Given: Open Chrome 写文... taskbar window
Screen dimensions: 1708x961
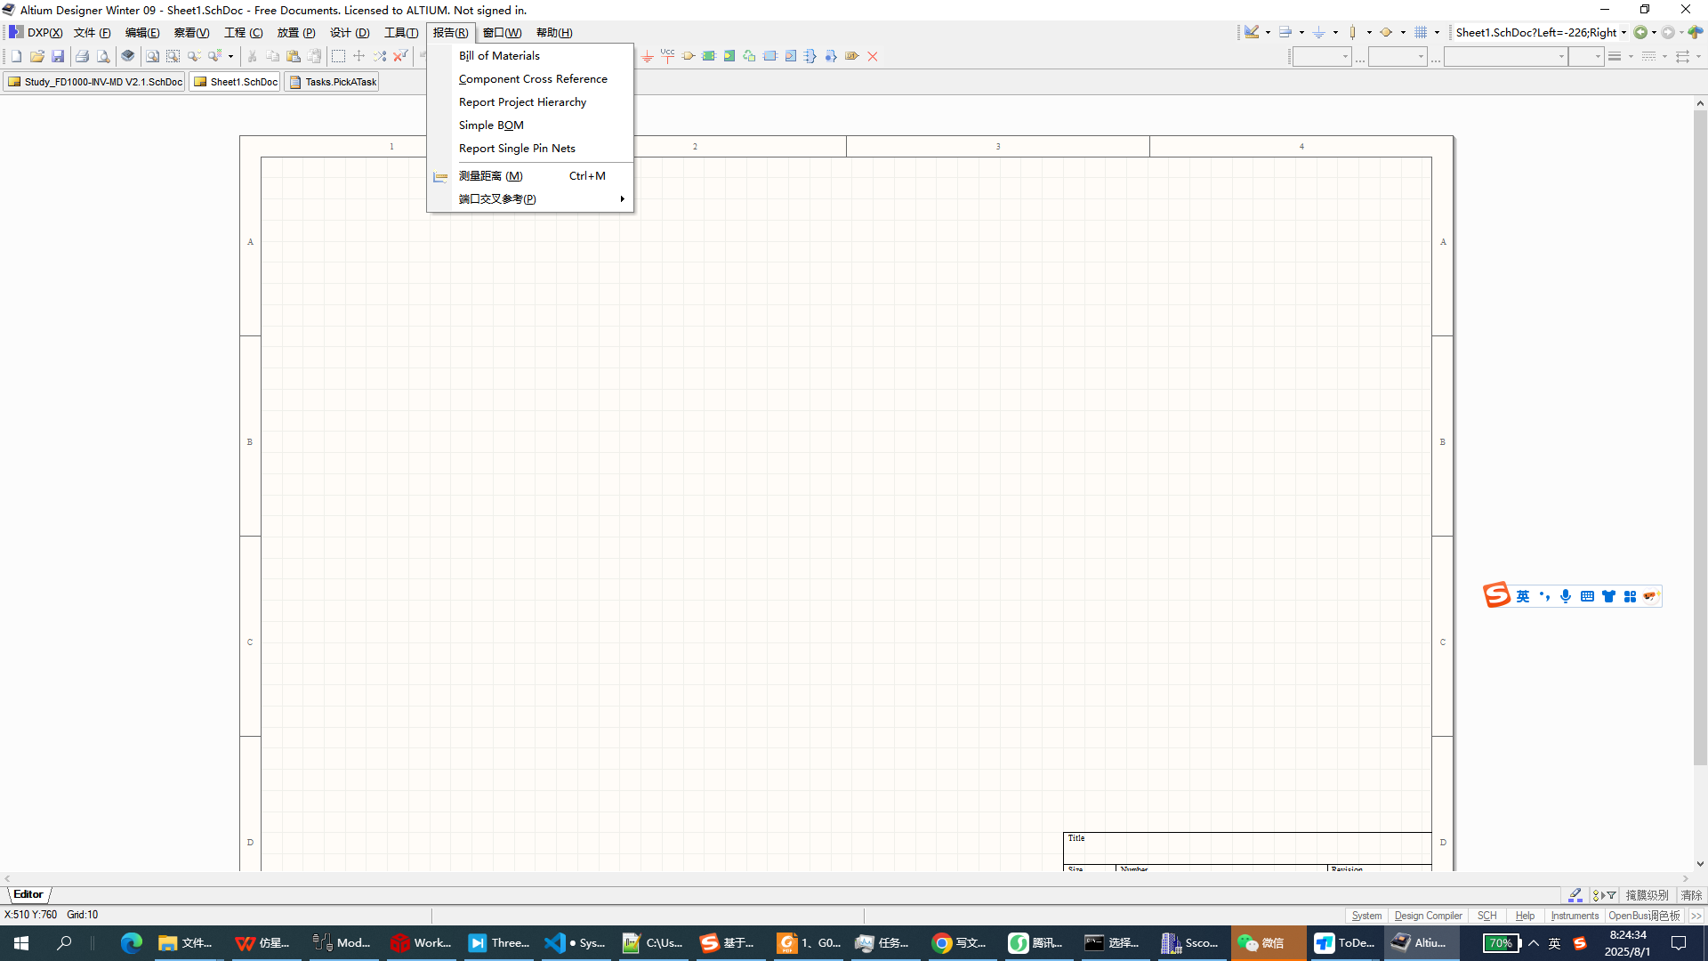Looking at the screenshot, I should click(959, 943).
